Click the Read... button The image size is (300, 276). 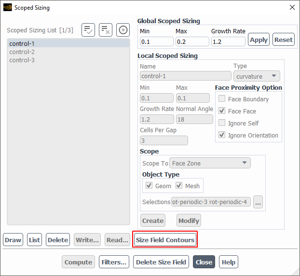click(x=117, y=240)
